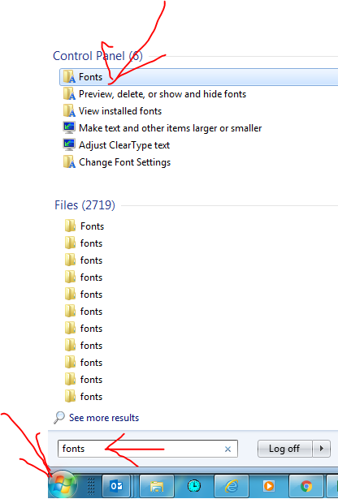
Task: Click the magnifier icon beside See more results
Action: [59, 418]
